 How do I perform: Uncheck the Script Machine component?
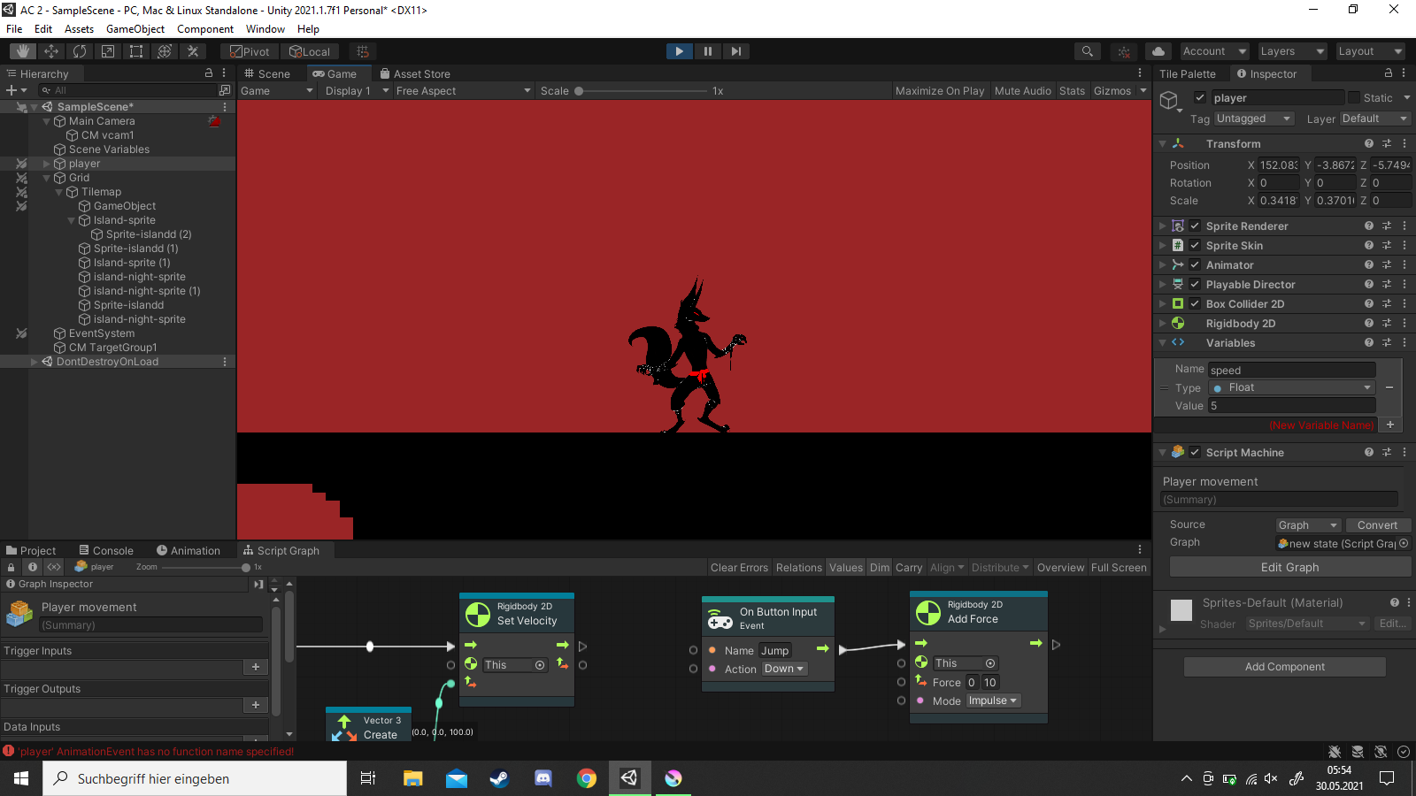point(1195,453)
